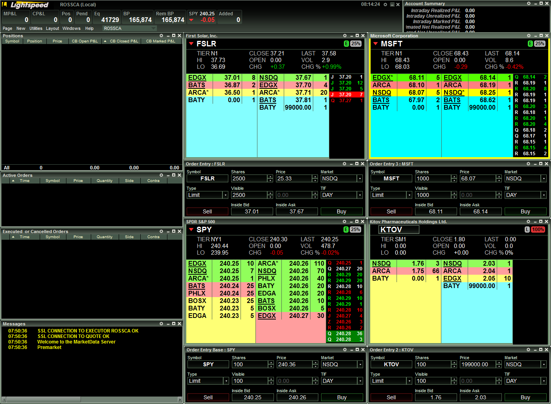Open settings gear of Messages panel
This screenshot has height=404, width=551.
161,324
